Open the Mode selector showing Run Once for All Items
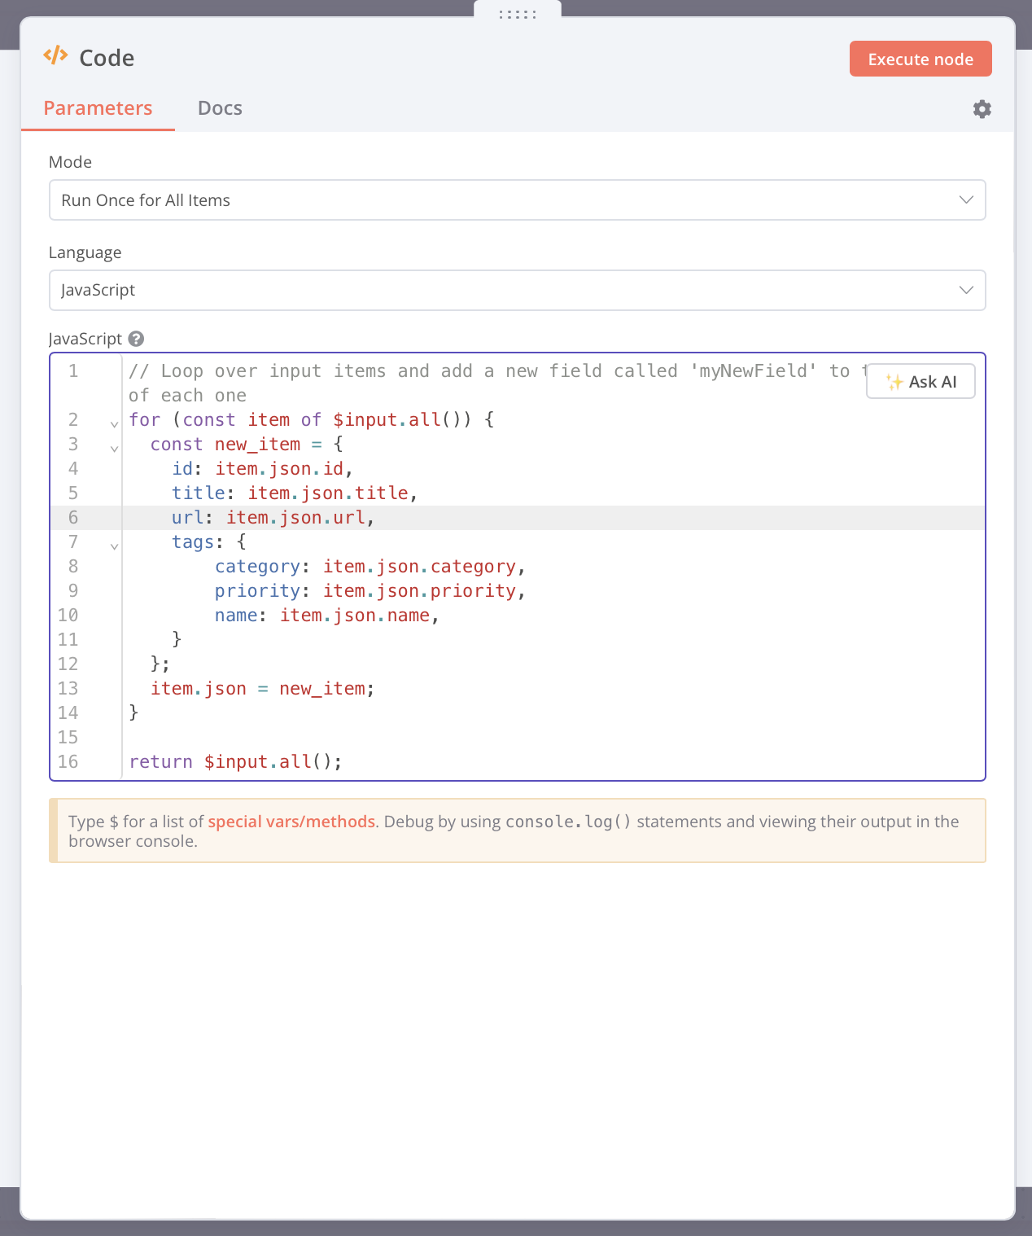Screen dimensions: 1032x1236 click(517, 199)
